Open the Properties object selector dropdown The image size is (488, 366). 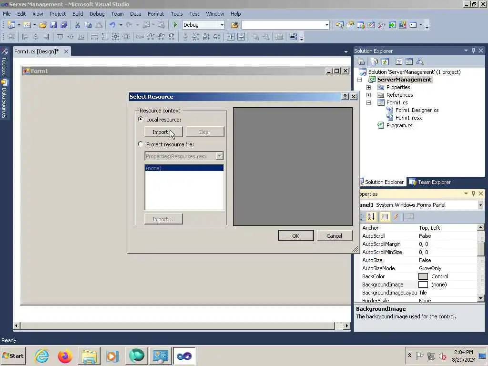pos(480,205)
